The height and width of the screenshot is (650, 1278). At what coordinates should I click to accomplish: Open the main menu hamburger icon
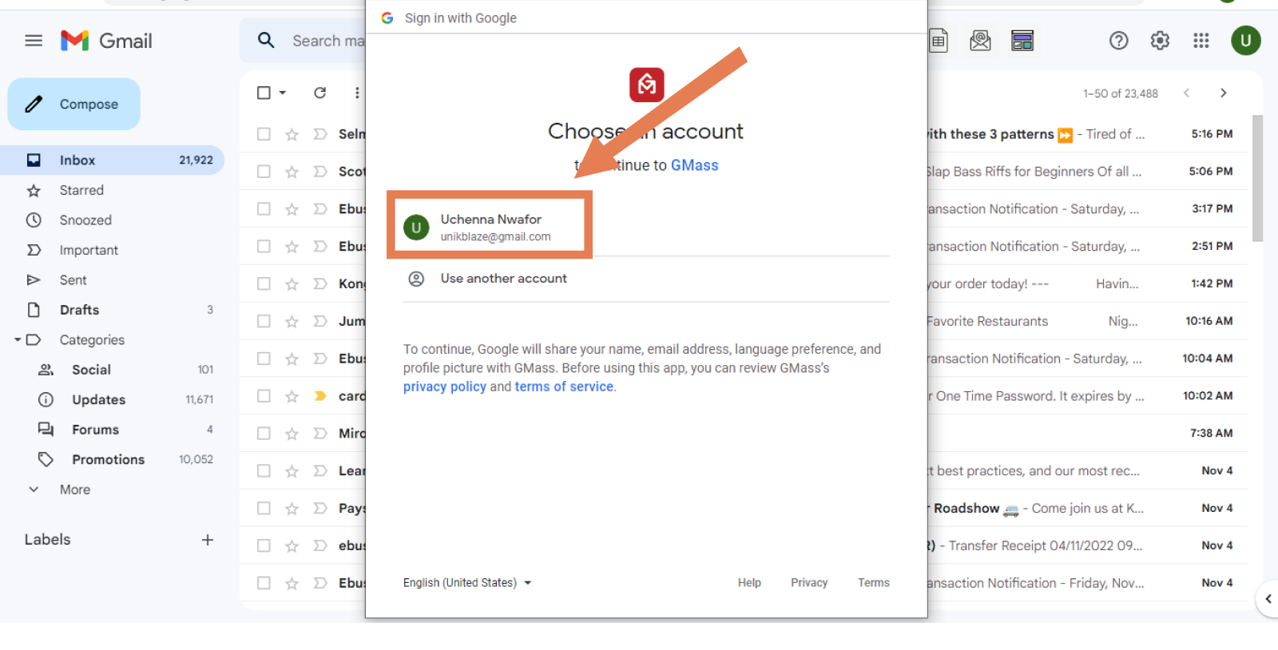(34, 41)
